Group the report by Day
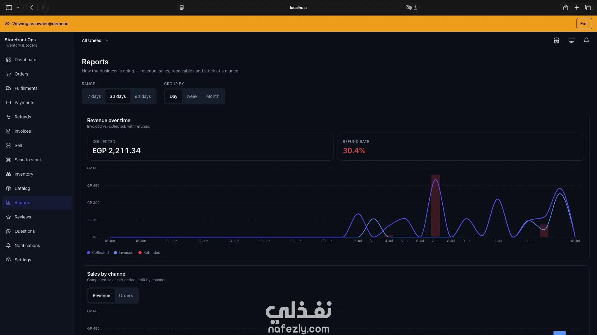 point(174,96)
